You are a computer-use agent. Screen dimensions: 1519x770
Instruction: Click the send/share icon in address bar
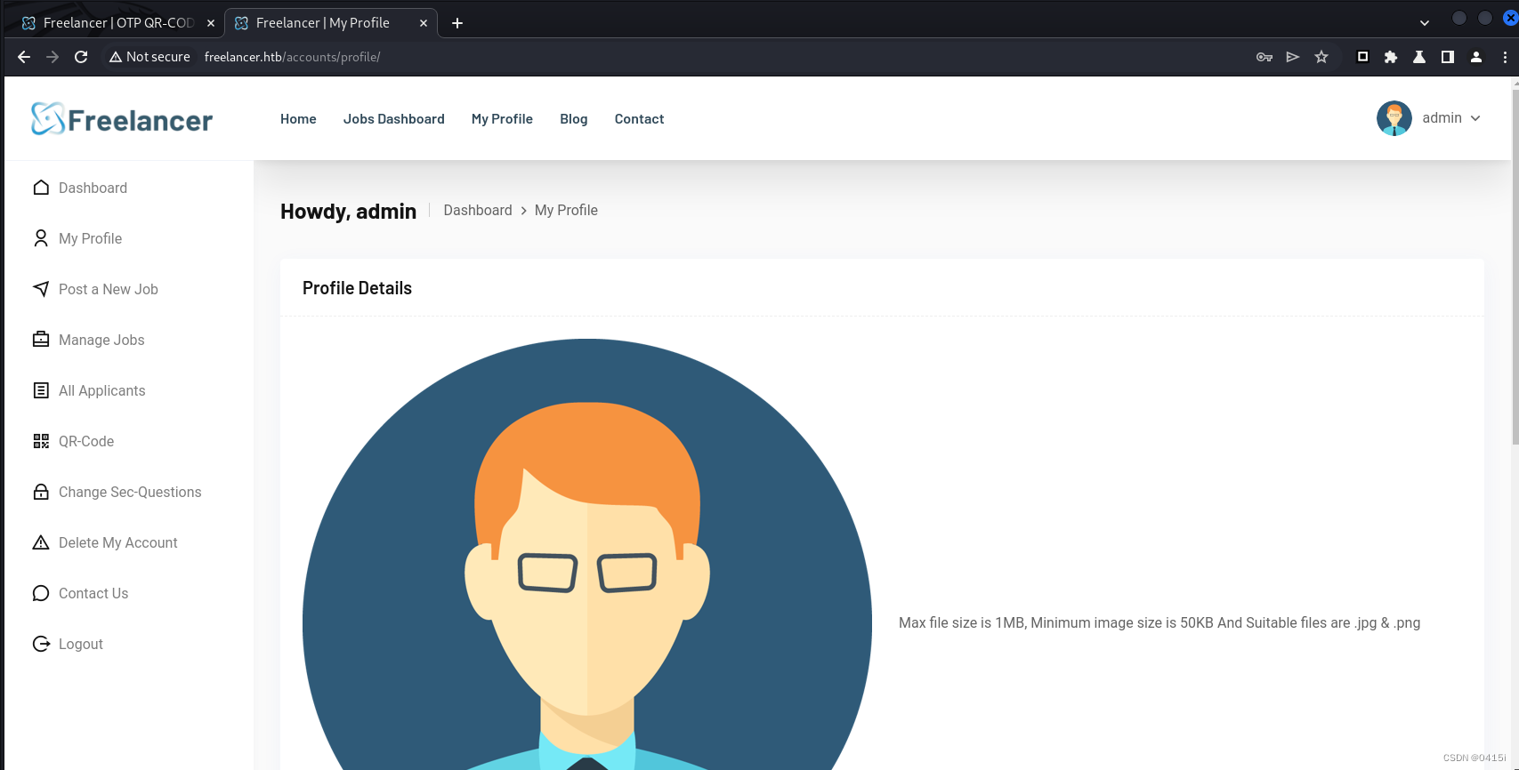click(1293, 57)
